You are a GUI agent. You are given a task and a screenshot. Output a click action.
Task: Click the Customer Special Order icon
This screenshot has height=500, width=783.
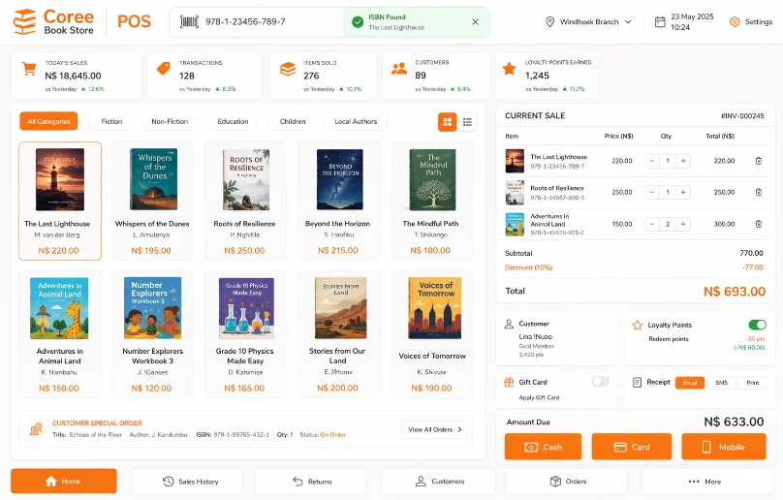[36, 428]
